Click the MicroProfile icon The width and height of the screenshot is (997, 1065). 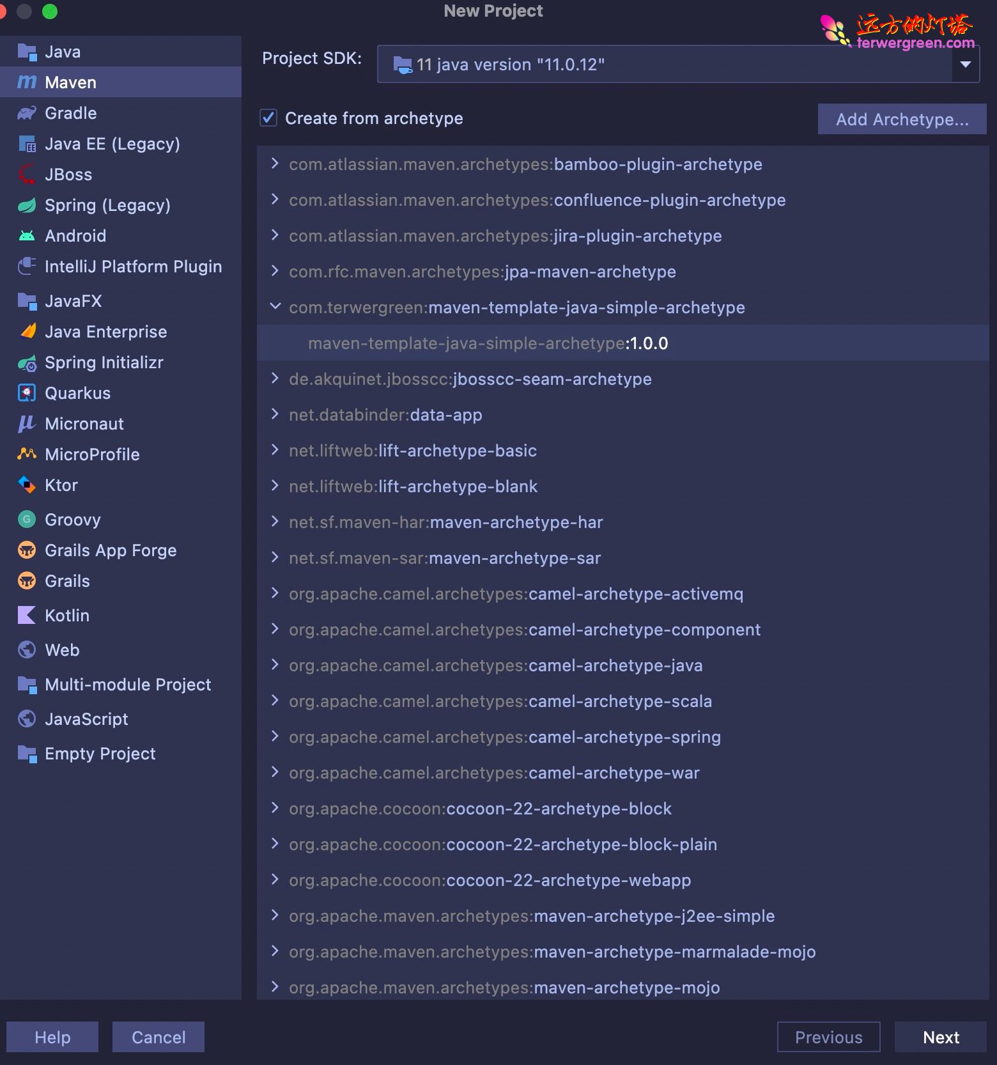click(27, 454)
